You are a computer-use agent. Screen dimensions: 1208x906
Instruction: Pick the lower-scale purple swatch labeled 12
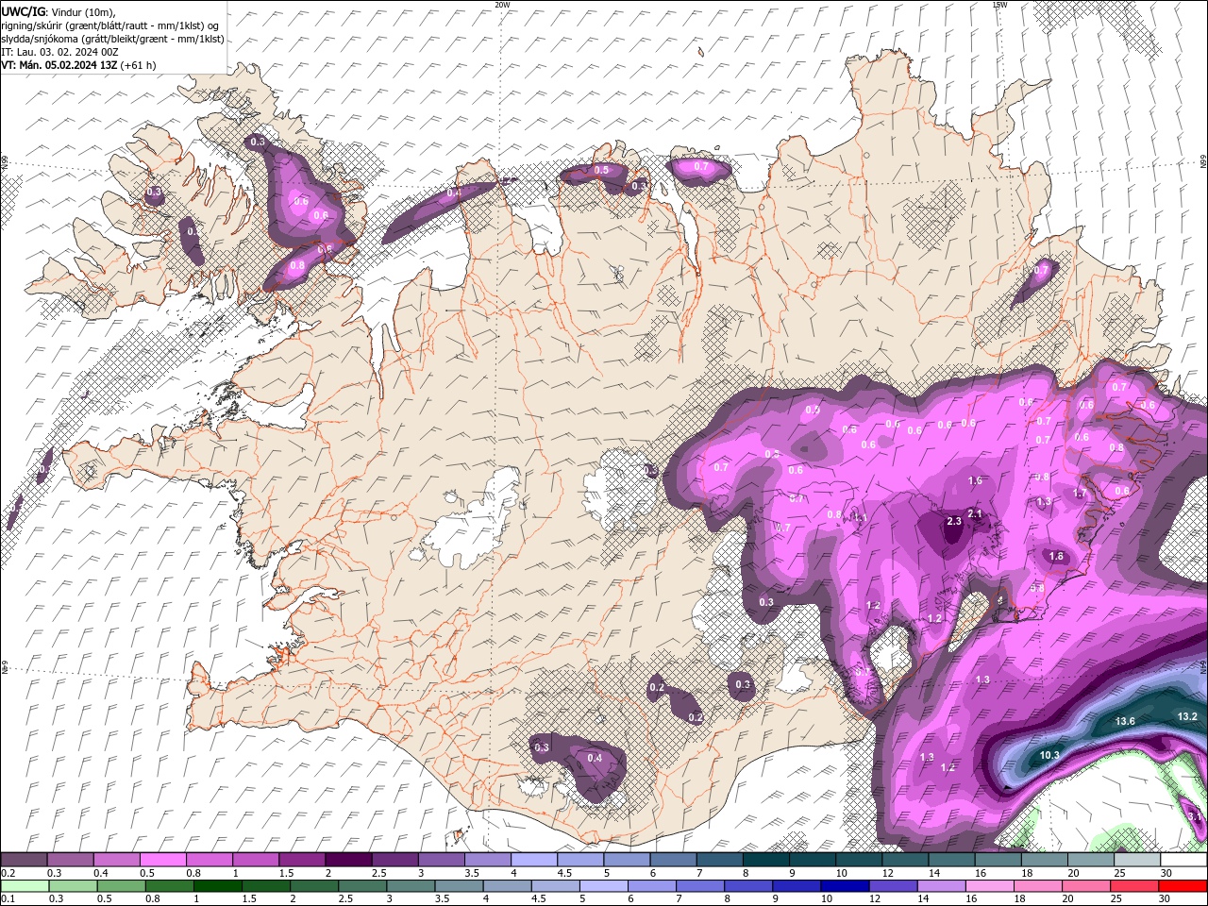click(x=894, y=885)
